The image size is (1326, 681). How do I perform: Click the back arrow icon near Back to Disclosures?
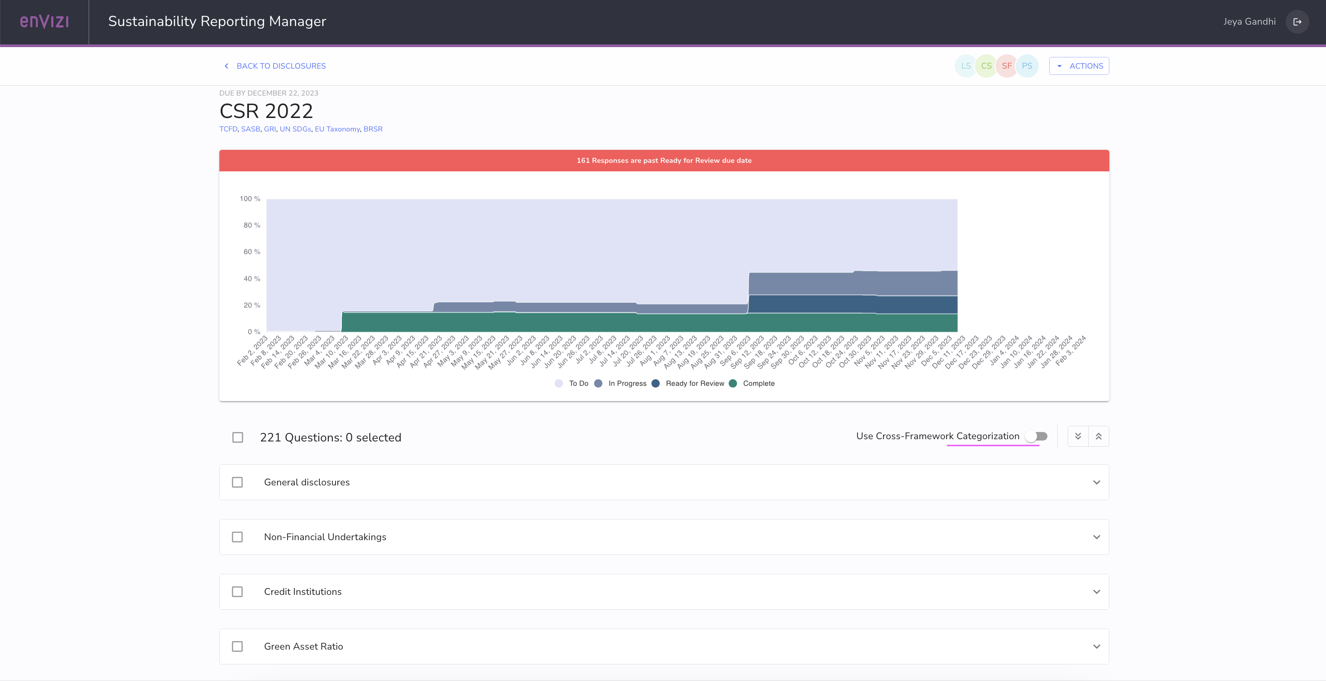226,66
